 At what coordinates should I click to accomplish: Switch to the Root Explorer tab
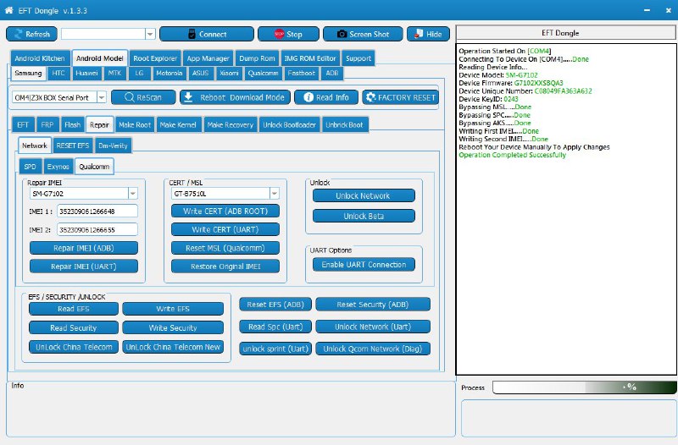click(x=155, y=58)
